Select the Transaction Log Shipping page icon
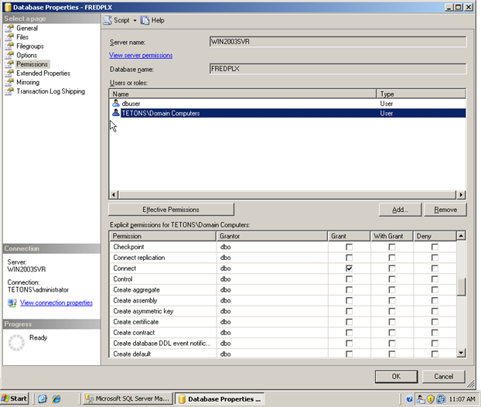The image size is (481, 407). point(9,91)
